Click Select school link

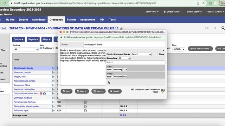(173, 12)
